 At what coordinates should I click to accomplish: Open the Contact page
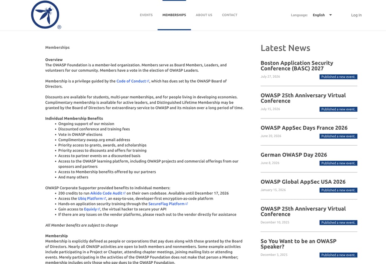click(230, 15)
